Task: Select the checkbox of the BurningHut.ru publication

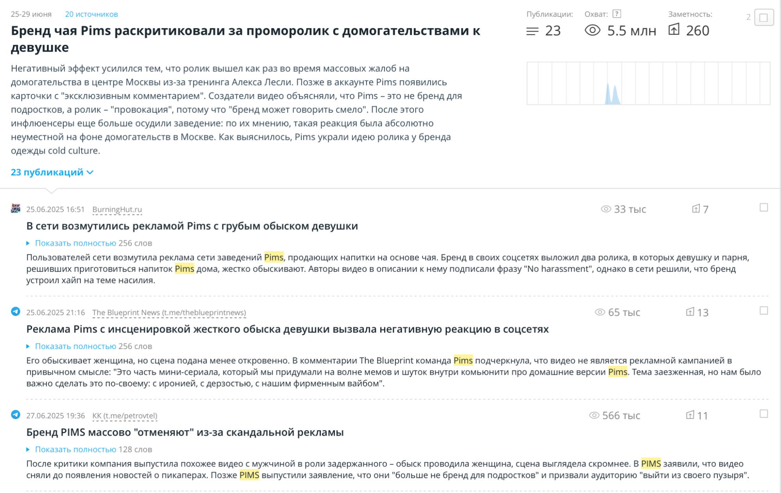Action: (x=764, y=208)
